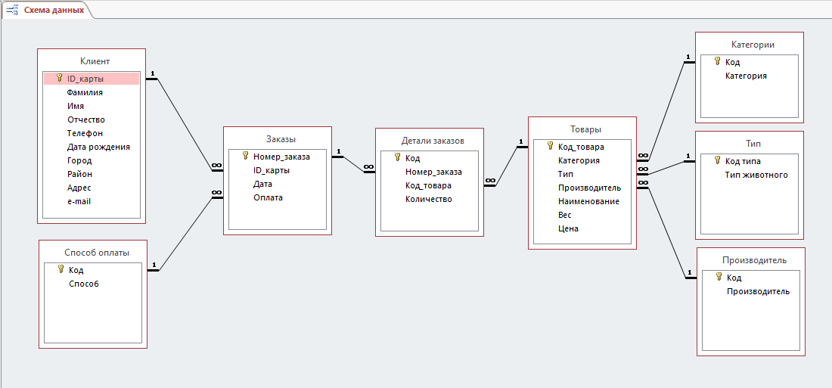Select the Район field
The width and height of the screenshot is (832, 388).
coord(79,173)
